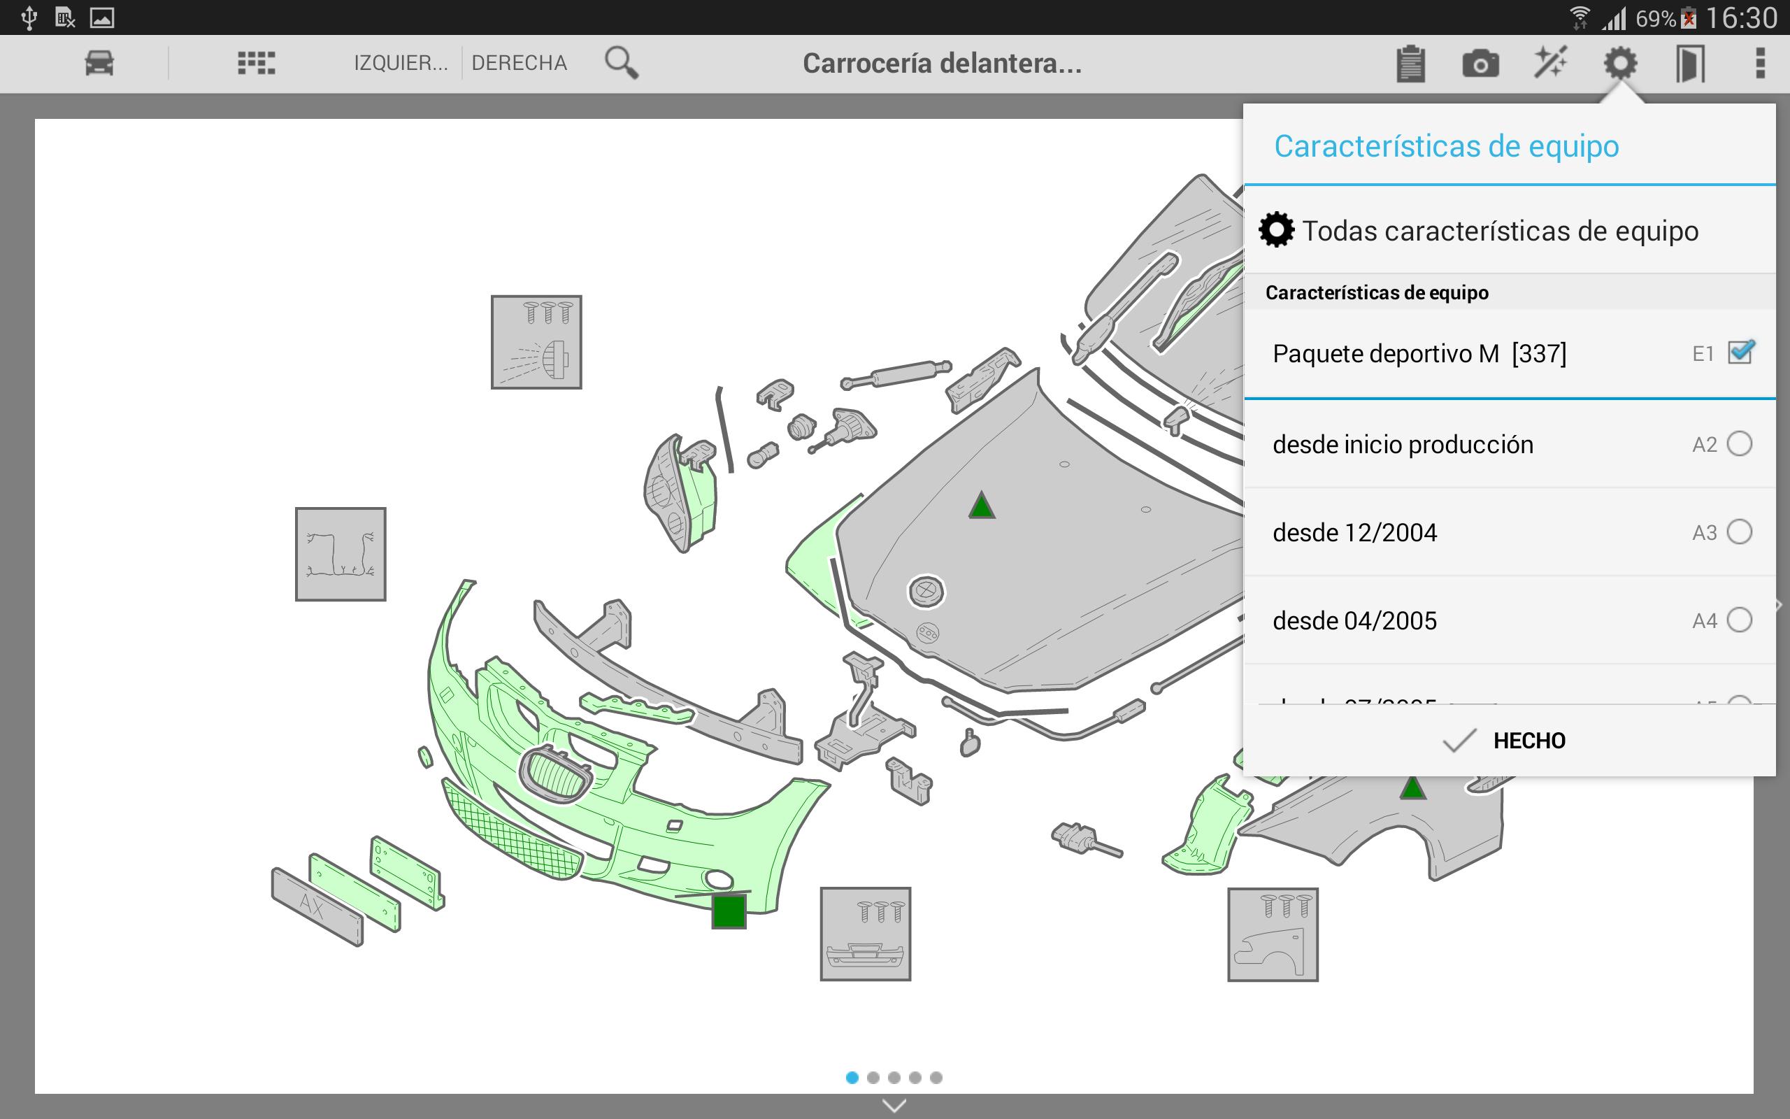Click the magnifying glass search icon

622,63
